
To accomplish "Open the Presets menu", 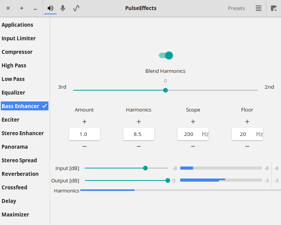I will [x=236, y=8].
